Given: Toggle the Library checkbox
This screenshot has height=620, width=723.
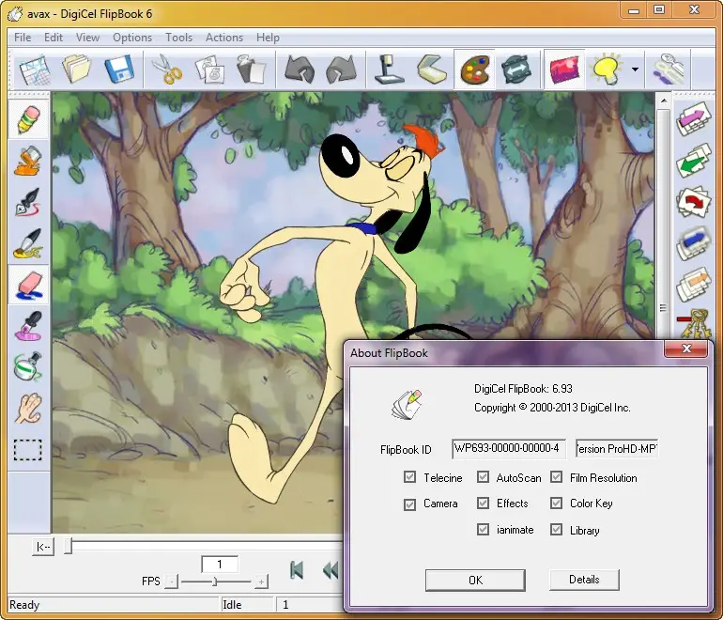Looking at the screenshot, I should pyautogui.click(x=556, y=529).
